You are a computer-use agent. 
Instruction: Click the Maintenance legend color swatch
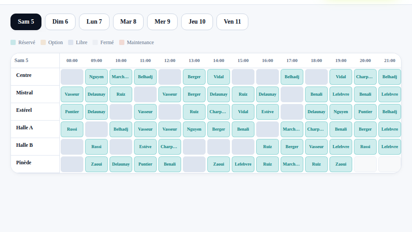(x=122, y=42)
